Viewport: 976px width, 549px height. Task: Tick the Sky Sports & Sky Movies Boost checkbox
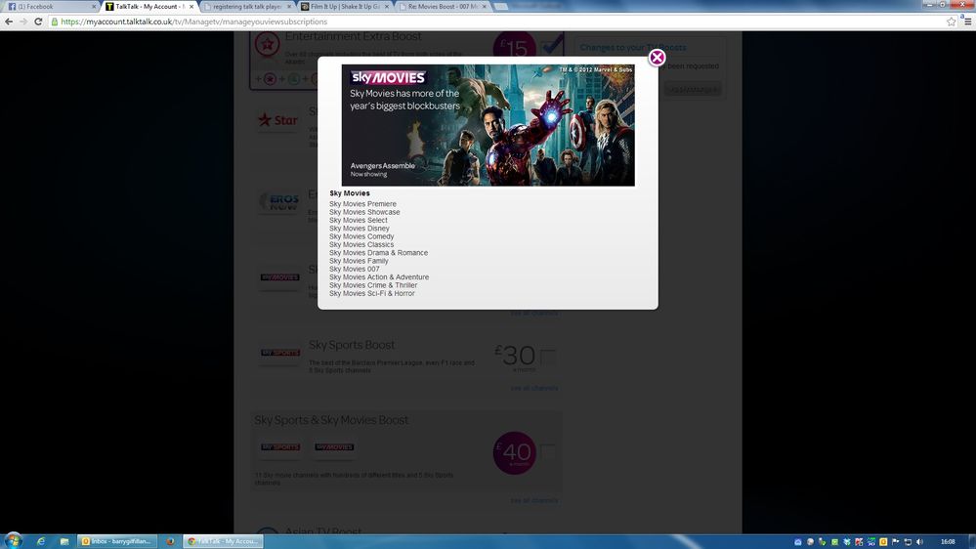point(548,451)
